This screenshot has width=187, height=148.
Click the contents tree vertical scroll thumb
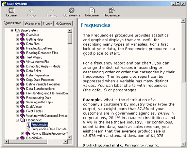point(70,38)
